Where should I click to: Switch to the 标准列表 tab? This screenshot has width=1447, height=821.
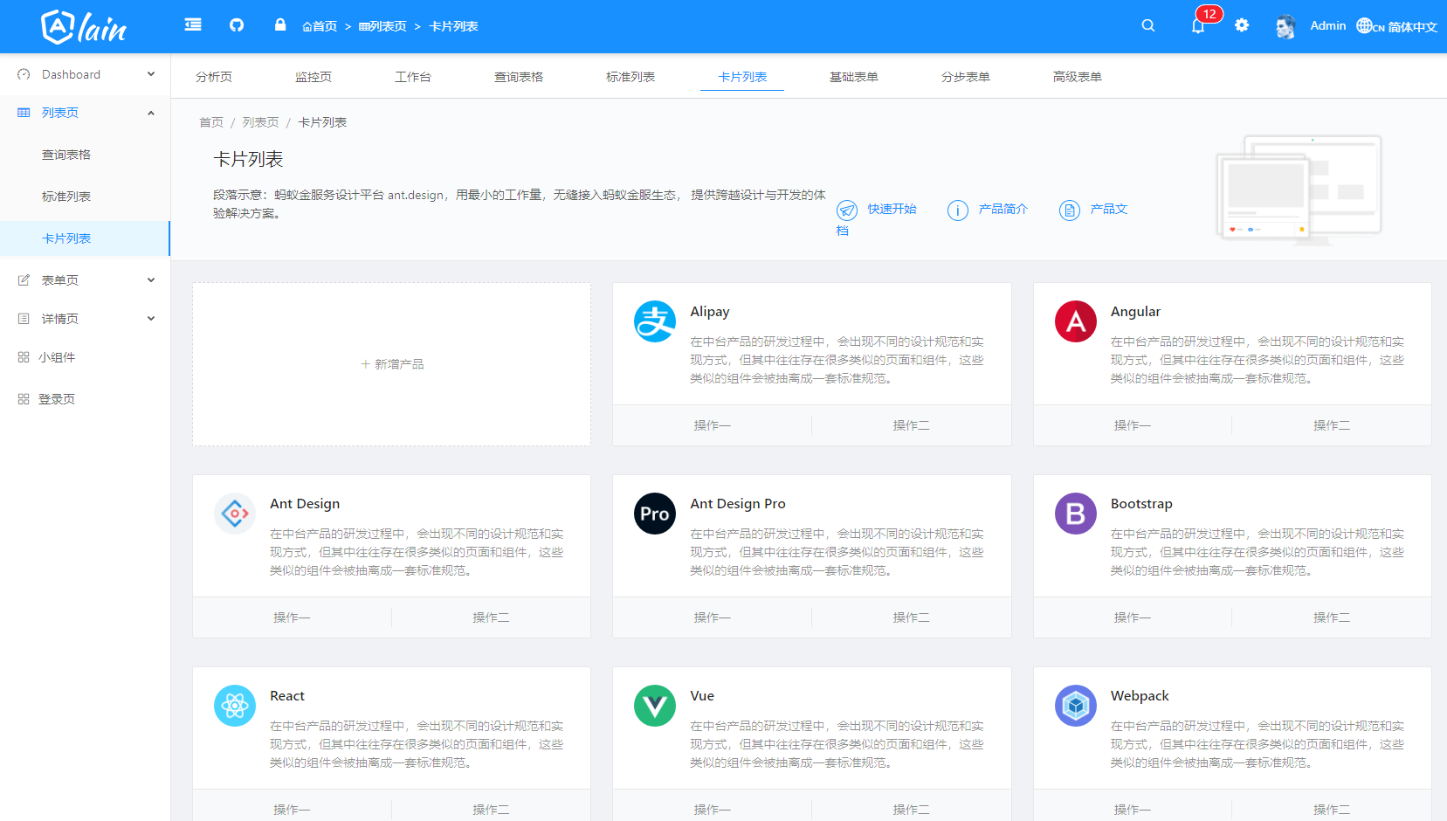630,77
